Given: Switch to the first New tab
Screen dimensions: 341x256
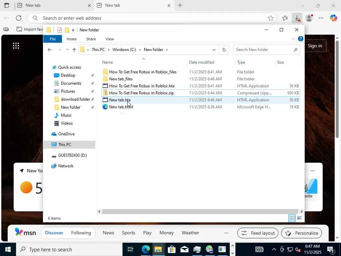Looking at the screenshot, I should coord(54,5).
